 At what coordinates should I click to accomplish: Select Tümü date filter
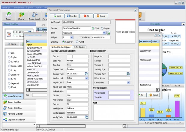[x=9, y=87]
